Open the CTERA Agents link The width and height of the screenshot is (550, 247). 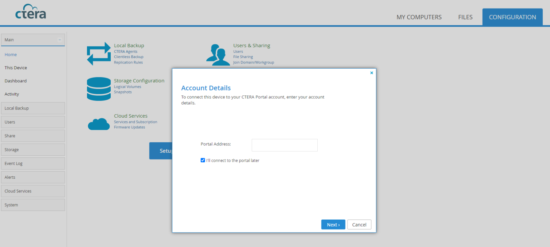pyautogui.click(x=125, y=51)
